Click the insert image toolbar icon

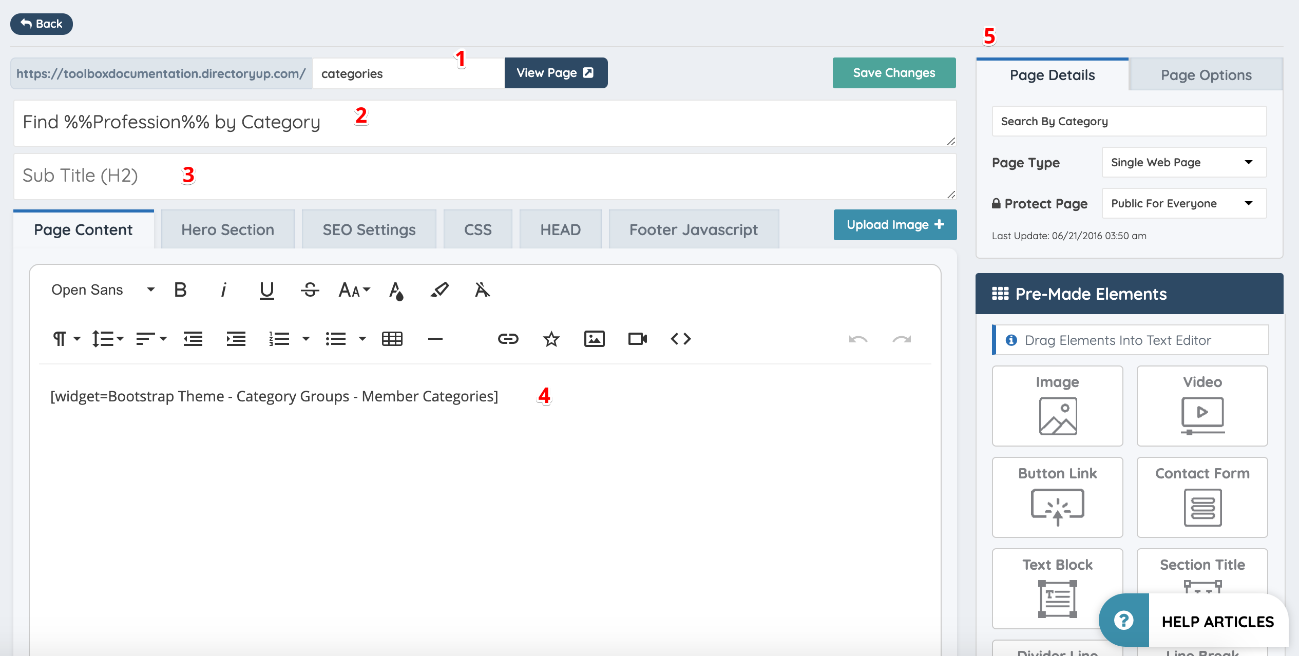click(x=594, y=339)
